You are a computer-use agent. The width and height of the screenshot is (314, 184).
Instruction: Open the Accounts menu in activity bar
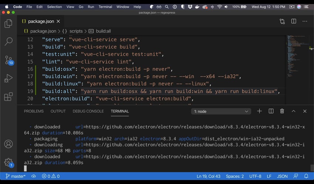click(x=8, y=144)
